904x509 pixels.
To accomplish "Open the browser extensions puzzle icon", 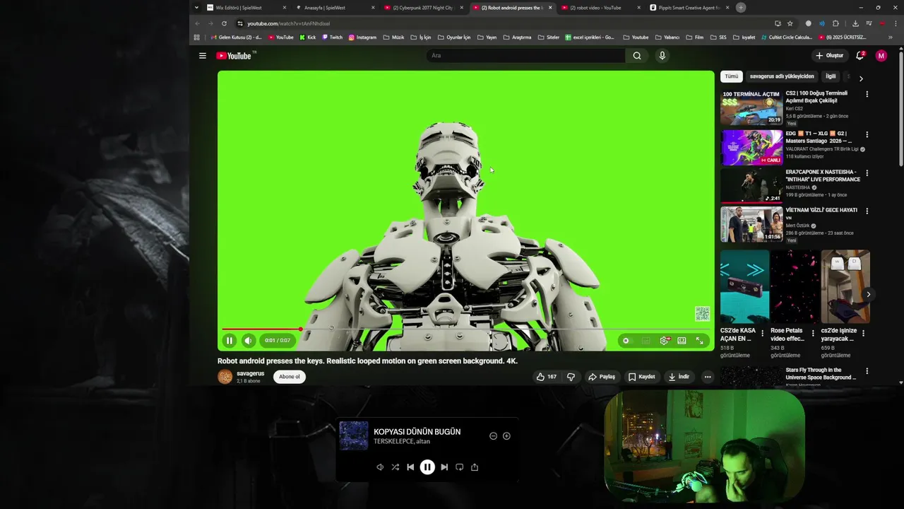I will (835, 23).
